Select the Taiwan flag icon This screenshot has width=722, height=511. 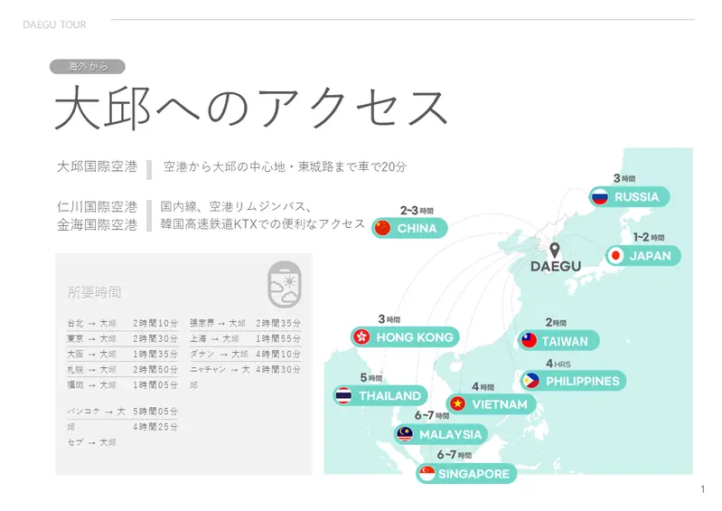[529, 341]
